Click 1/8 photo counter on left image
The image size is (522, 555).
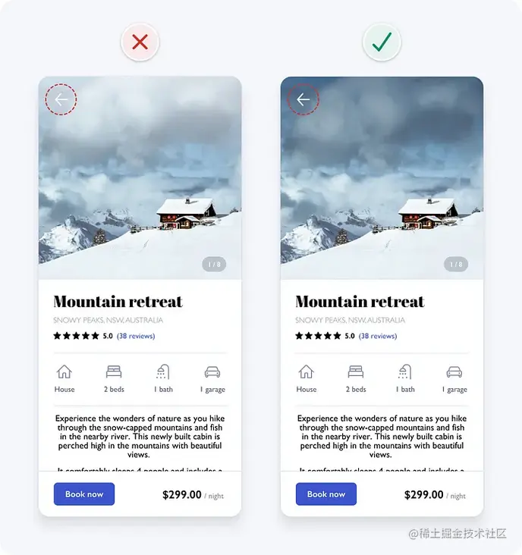point(214,264)
